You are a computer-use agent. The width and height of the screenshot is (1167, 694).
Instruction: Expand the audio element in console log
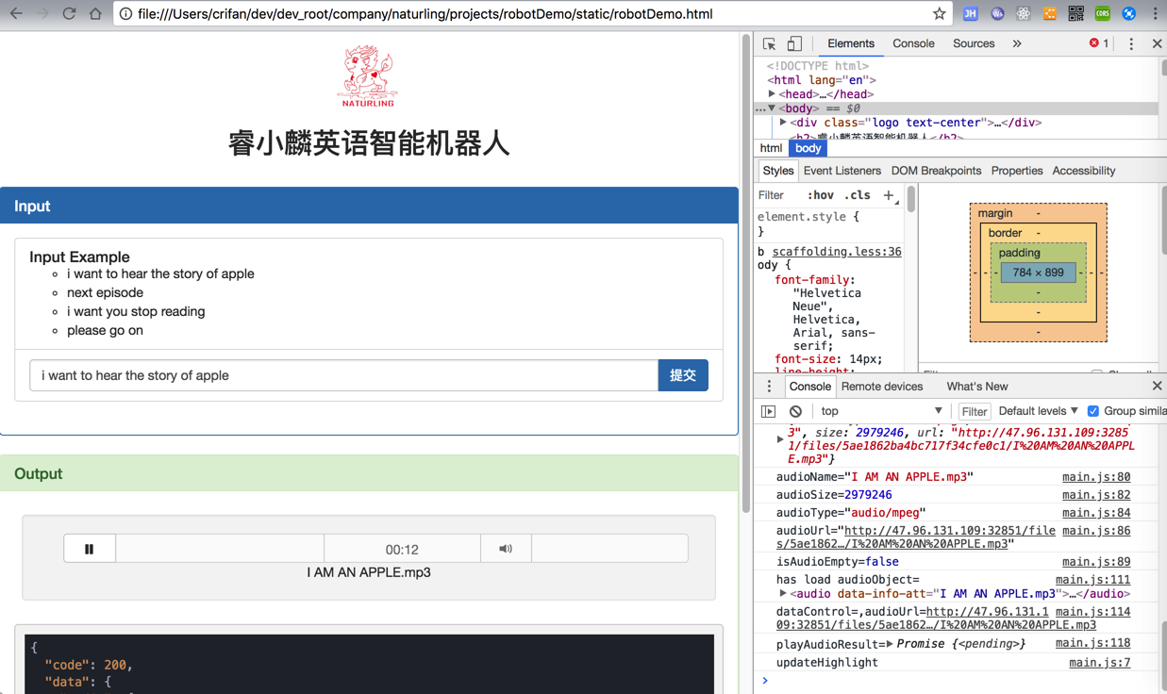783,594
